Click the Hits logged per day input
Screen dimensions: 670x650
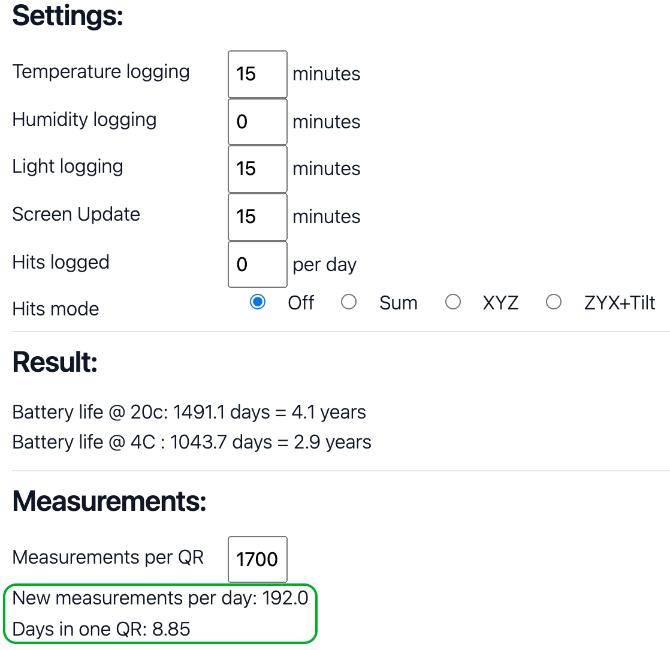click(257, 264)
